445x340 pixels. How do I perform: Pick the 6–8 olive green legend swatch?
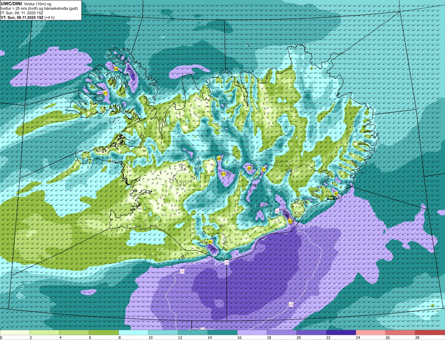(104, 332)
